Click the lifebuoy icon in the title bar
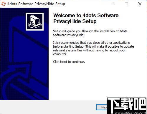This screenshot has width=147, height=114. [4, 4]
